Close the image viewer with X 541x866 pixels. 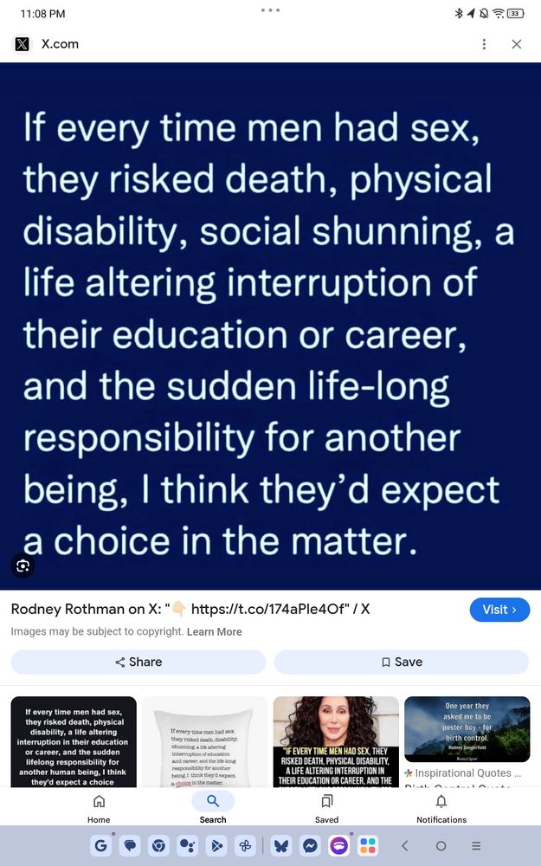(517, 44)
